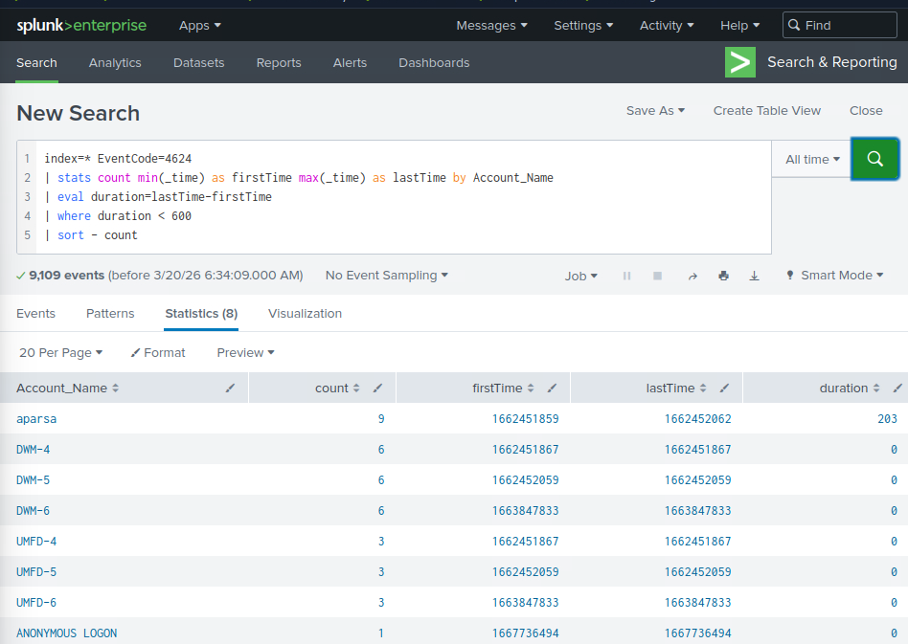Toggle sort on the count column header
Image resolution: width=908 pixels, height=644 pixels.
(337, 389)
